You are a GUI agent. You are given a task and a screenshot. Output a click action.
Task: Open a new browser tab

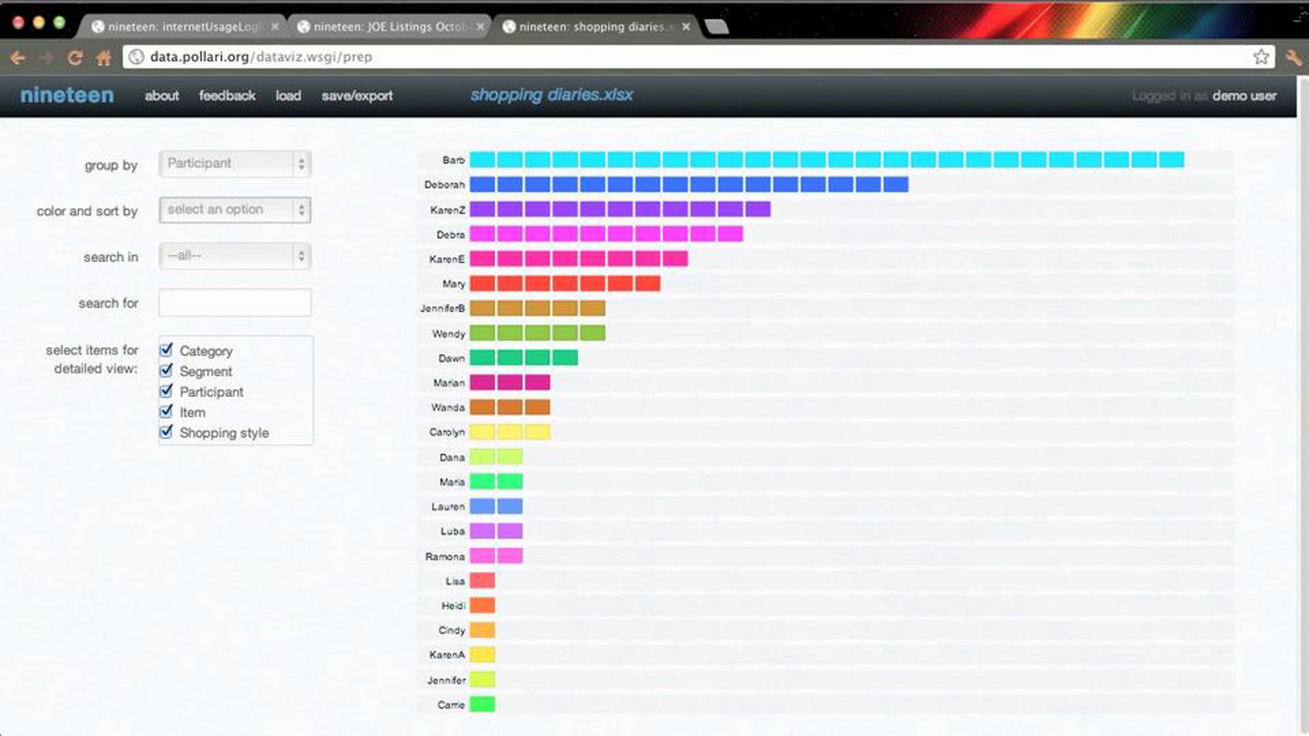click(x=716, y=26)
